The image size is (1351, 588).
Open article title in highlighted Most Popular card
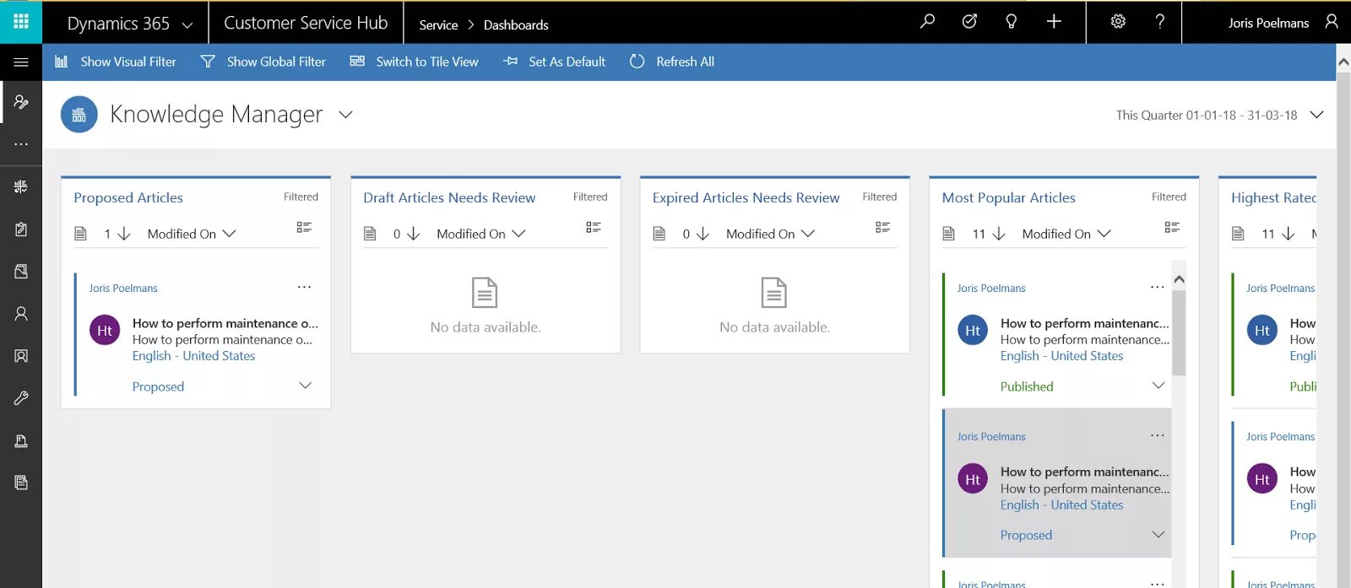[1085, 472]
